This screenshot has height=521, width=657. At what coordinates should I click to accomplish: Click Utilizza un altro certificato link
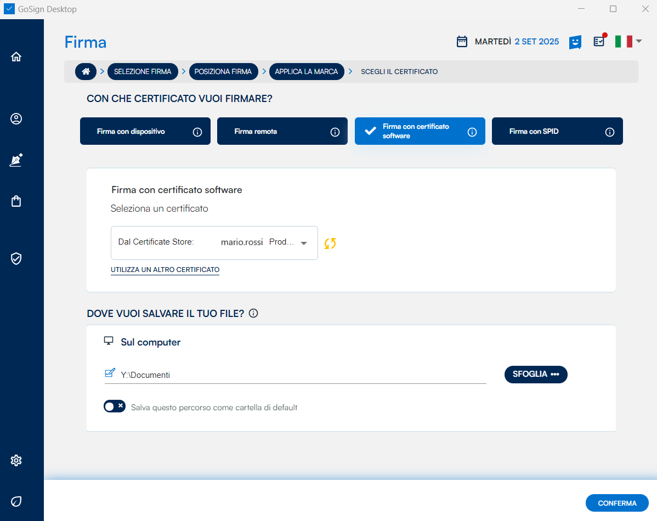165,270
